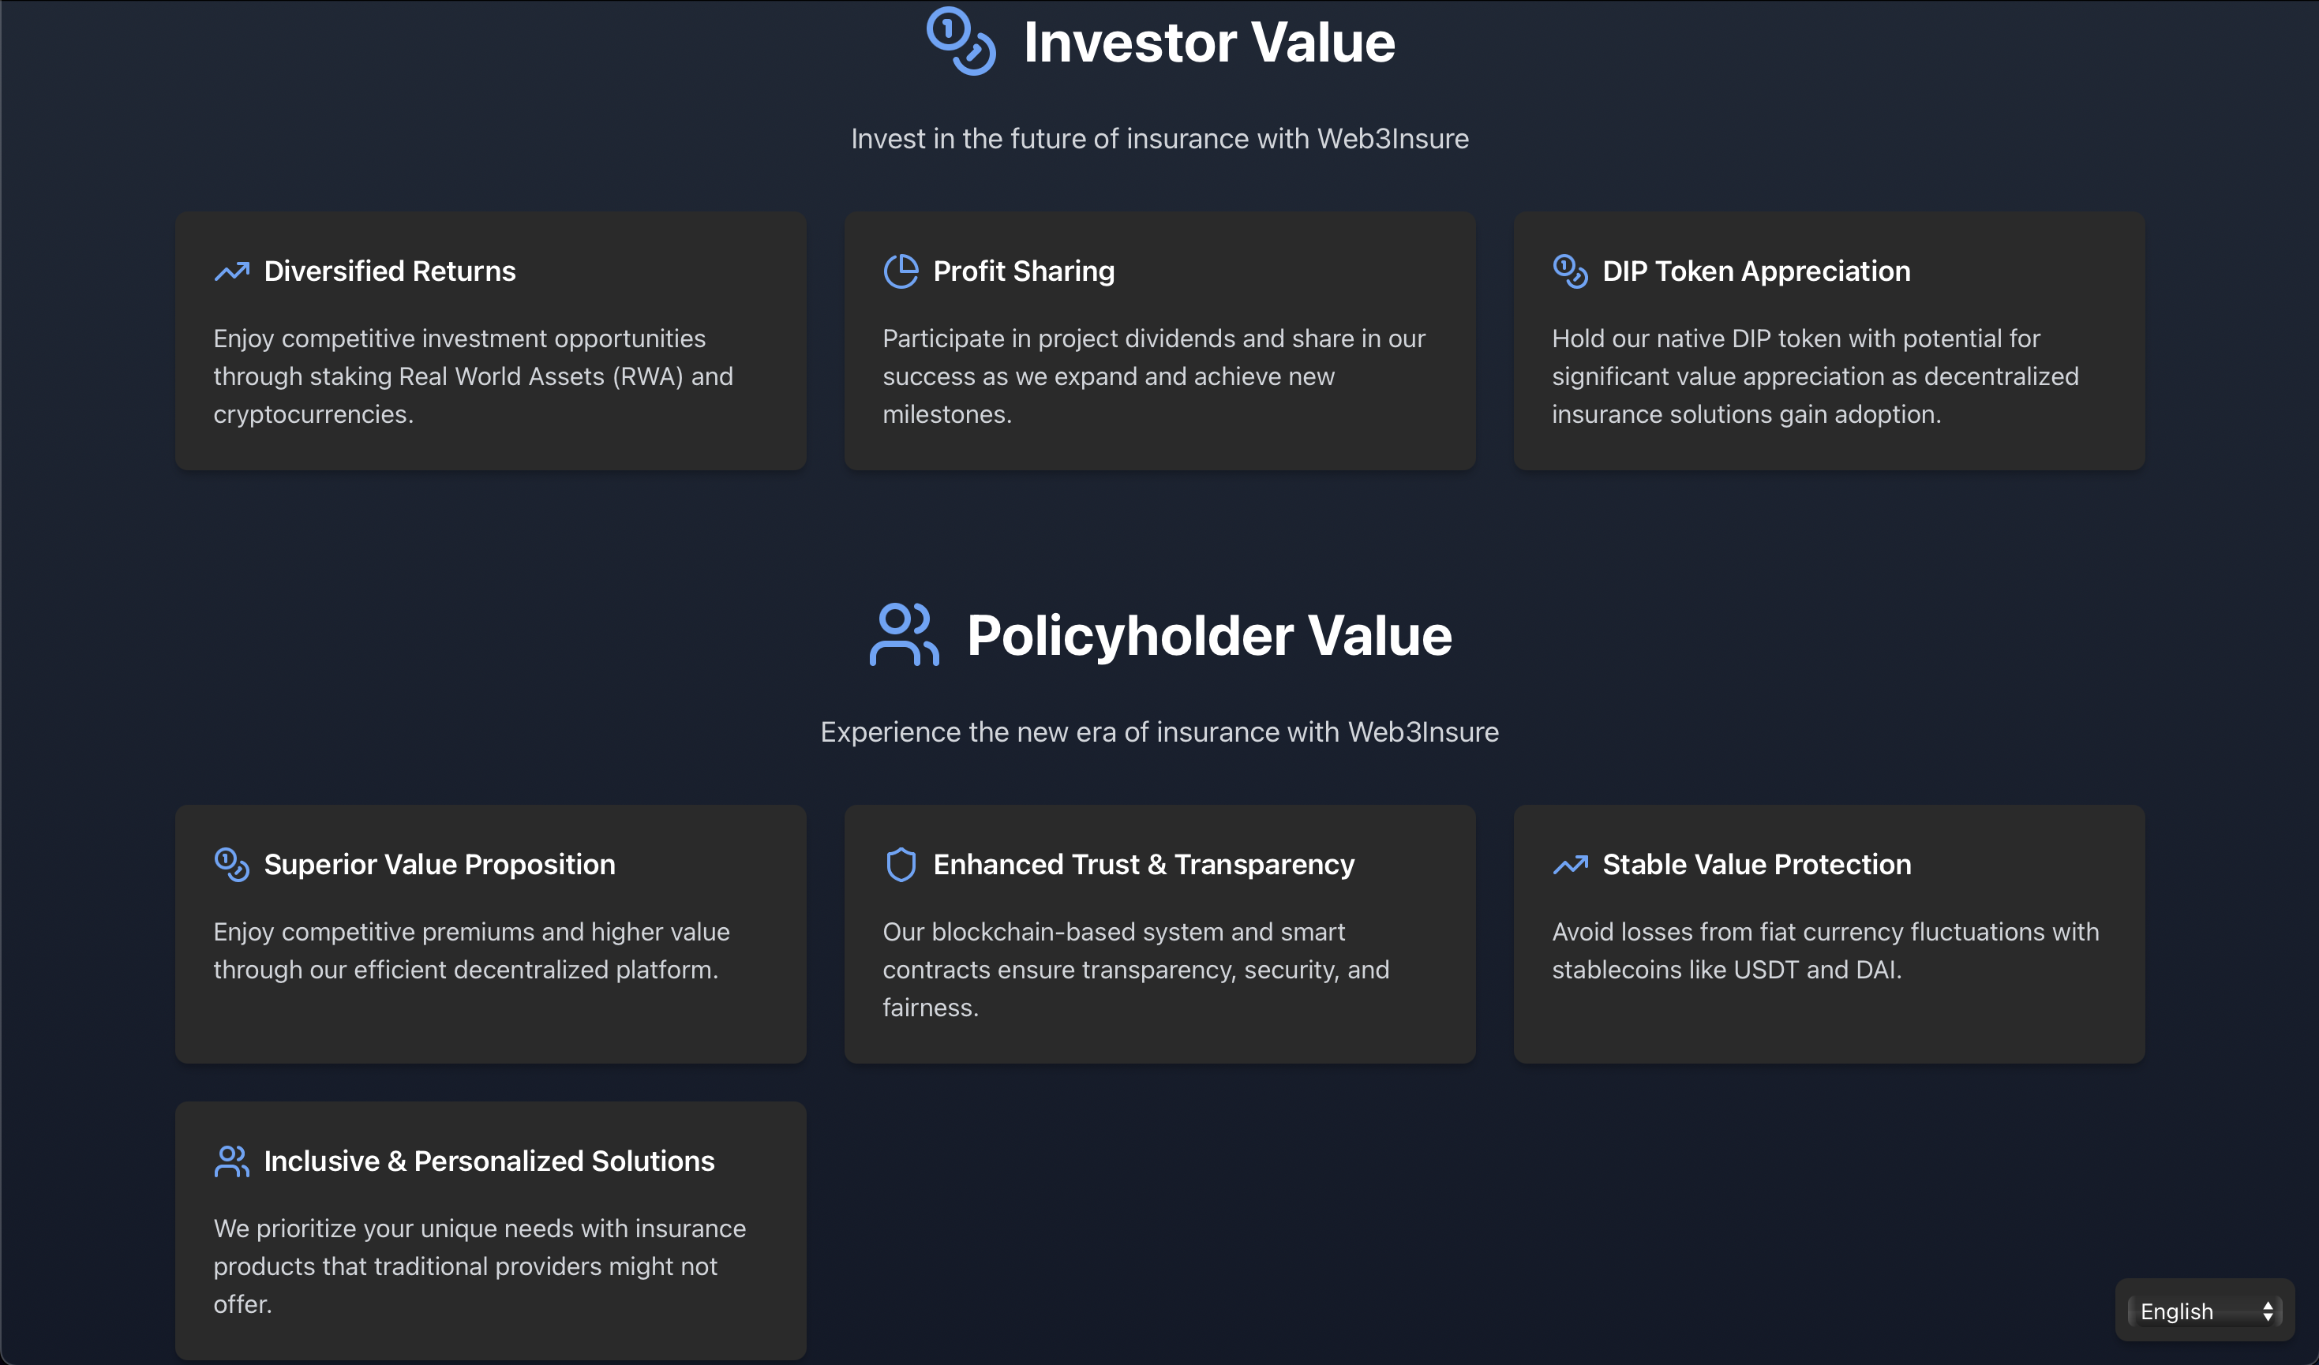Click the coins icon beside Investor Value
Image resolution: width=2319 pixels, height=1365 pixels.
click(961, 41)
